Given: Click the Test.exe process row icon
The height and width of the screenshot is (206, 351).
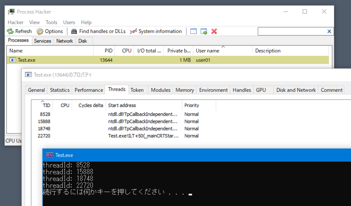Looking at the screenshot, I should [x=13, y=60].
